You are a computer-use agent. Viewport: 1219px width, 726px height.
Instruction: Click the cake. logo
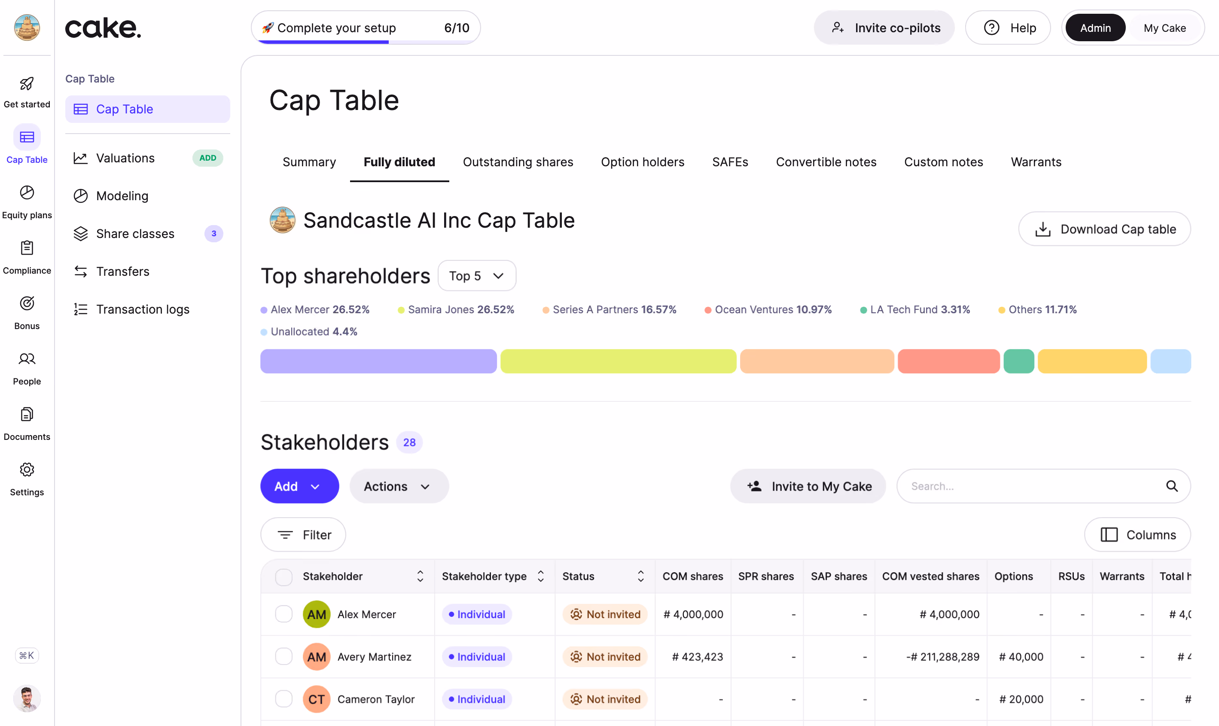point(103,28)
